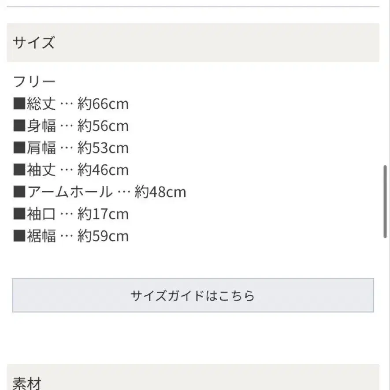
Task: Select the 約59cm hem width value
Action: click(x=103, y=236)
